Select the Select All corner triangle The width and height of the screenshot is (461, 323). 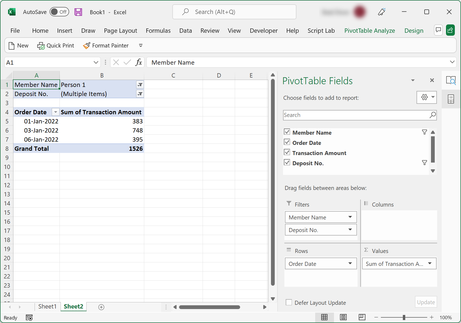9,75
